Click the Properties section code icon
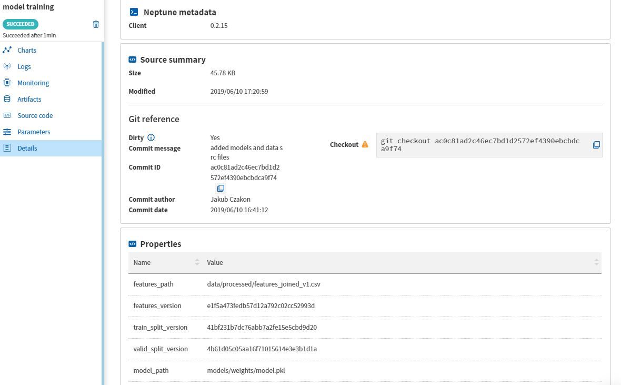 click(132, 244)
